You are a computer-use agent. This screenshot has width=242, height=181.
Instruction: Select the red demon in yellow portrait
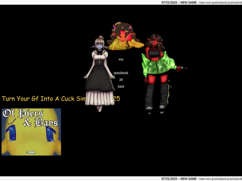(125, 36)
